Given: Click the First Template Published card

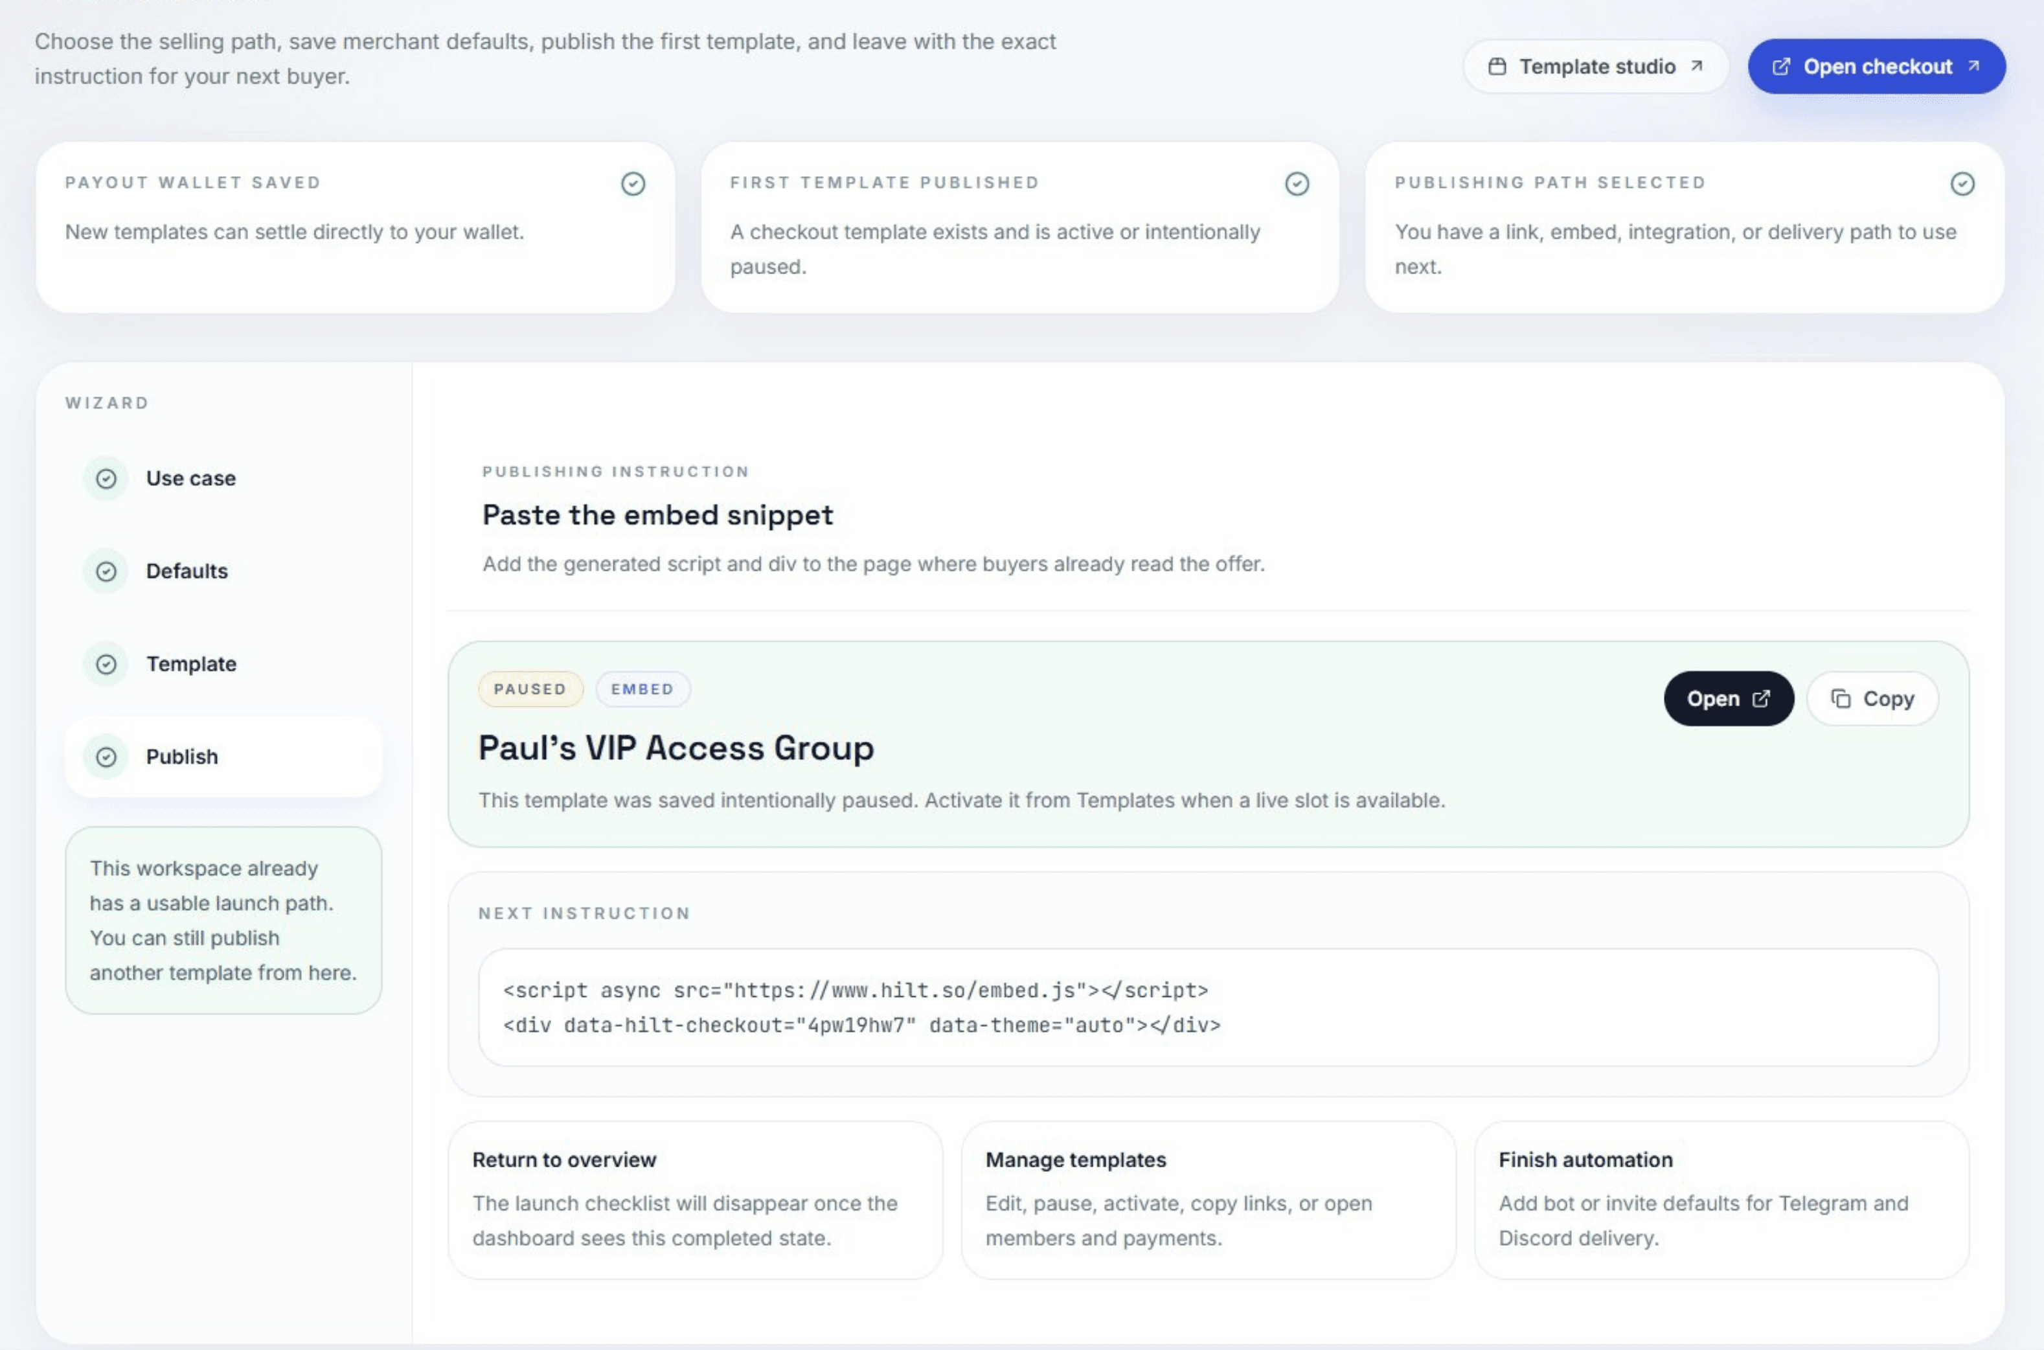Looking at the screenshot, I should click(1020, 227).
